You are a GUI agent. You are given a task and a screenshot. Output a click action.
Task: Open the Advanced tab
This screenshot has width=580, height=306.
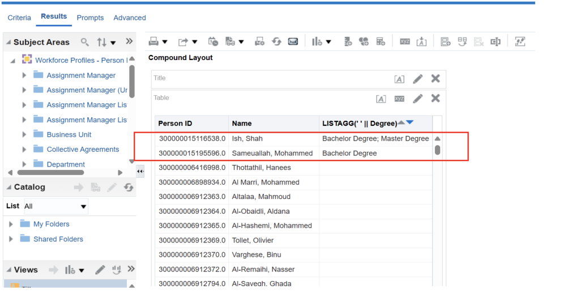[x=130, y=18]
